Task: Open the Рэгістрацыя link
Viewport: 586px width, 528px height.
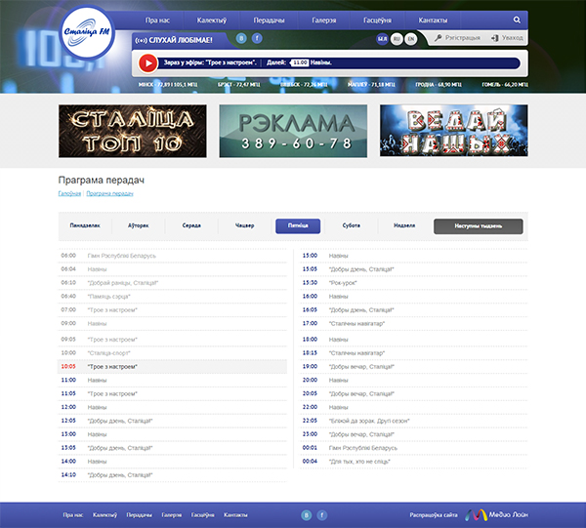Action: 457,38
